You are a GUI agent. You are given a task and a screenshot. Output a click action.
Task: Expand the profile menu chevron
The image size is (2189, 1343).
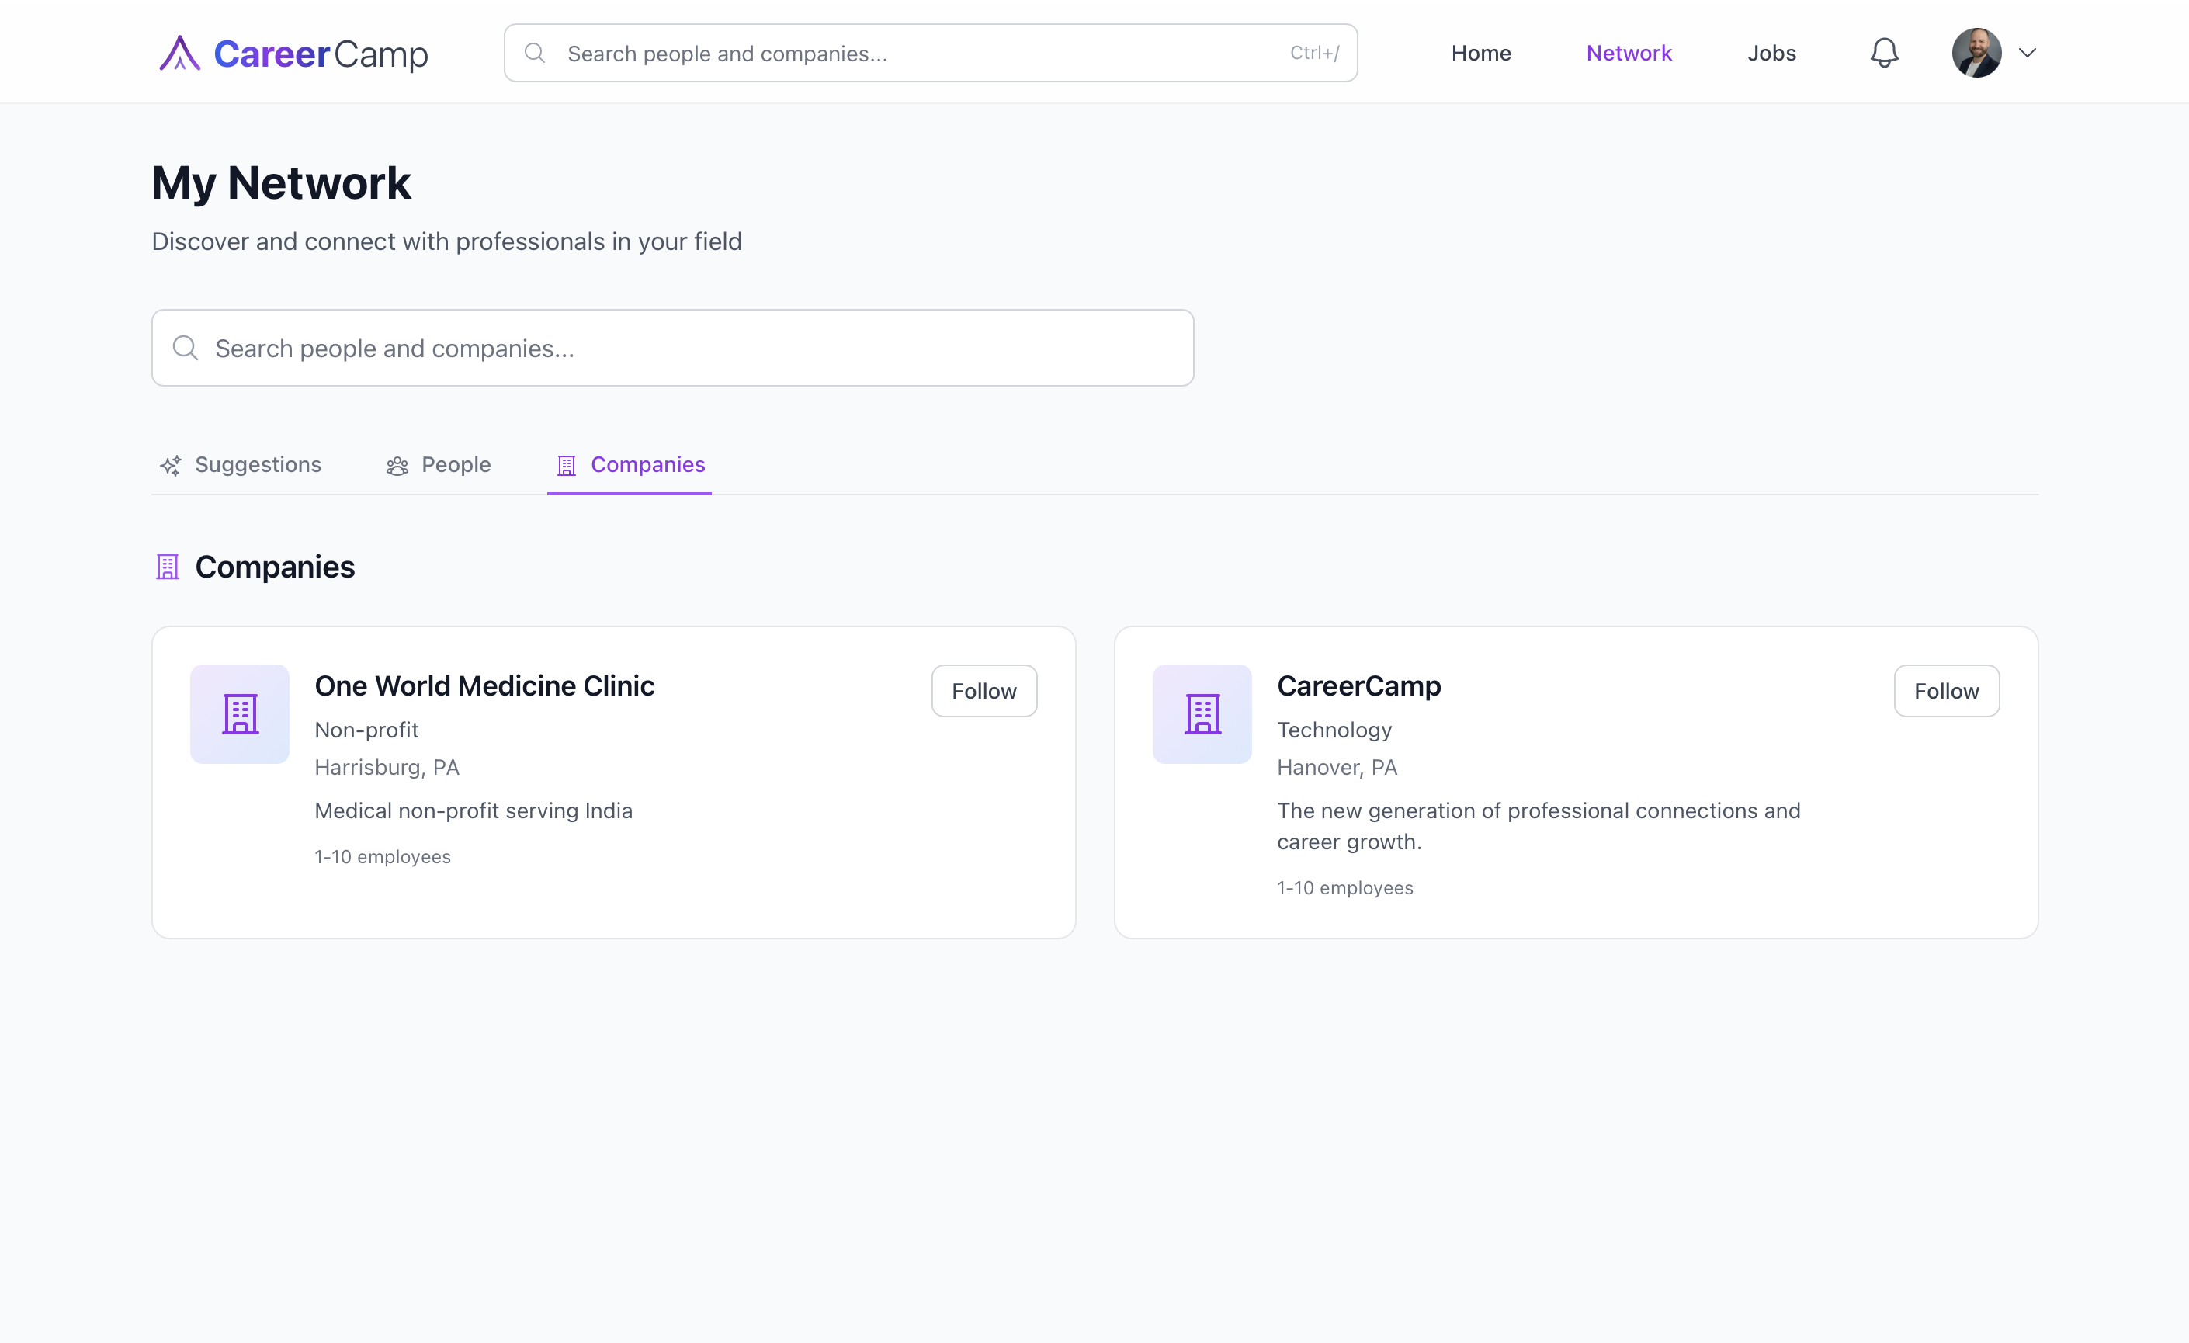2028,54
